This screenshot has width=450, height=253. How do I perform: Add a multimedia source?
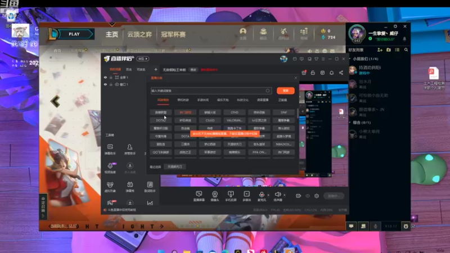click(x=246, y=196)
